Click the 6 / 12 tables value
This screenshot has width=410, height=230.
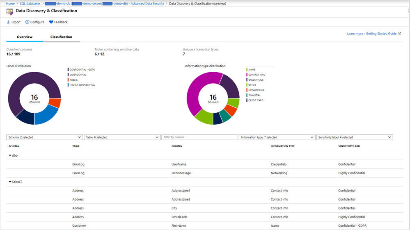pos(99,54)
